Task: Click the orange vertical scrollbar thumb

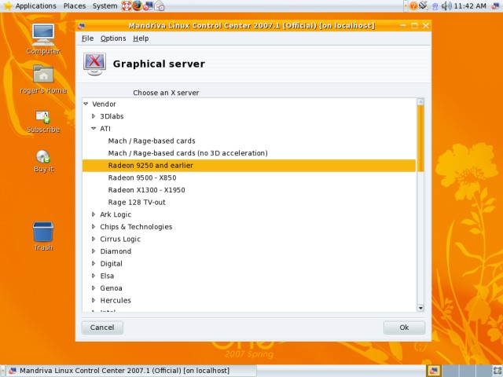Action: 420,138
